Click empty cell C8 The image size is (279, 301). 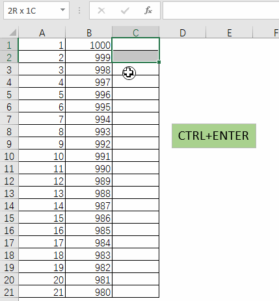click(x=136, y=131)
